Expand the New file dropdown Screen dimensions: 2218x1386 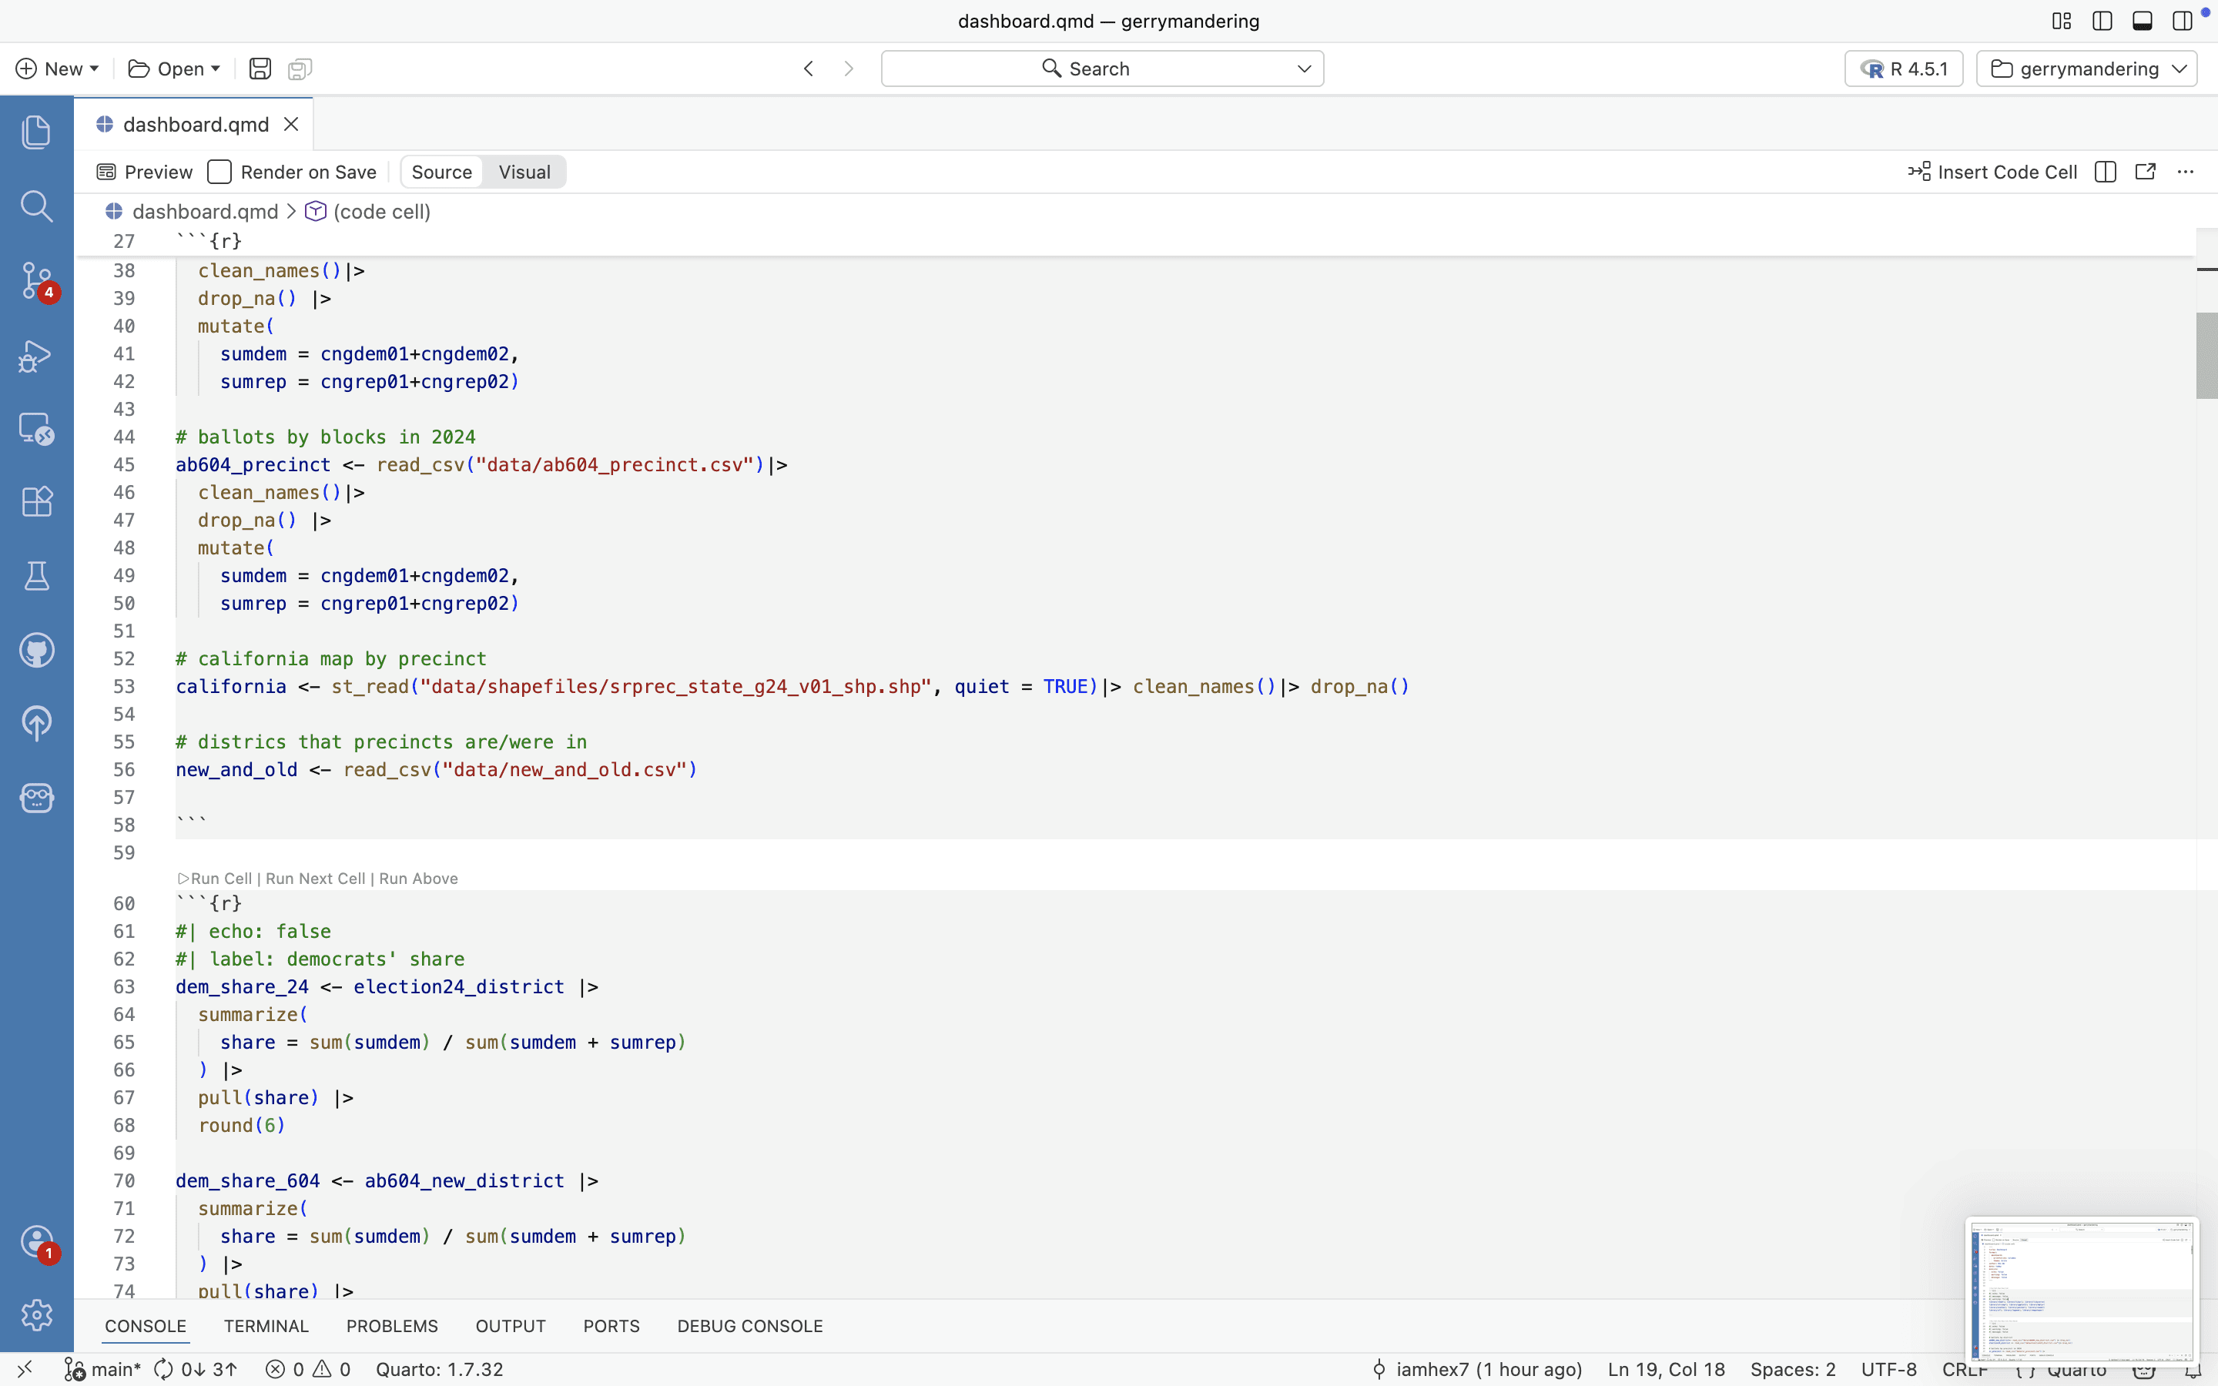point(57,69)
